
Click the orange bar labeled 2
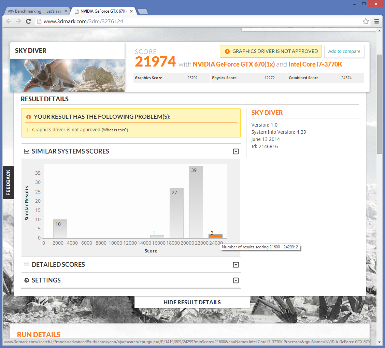(216, 236)
